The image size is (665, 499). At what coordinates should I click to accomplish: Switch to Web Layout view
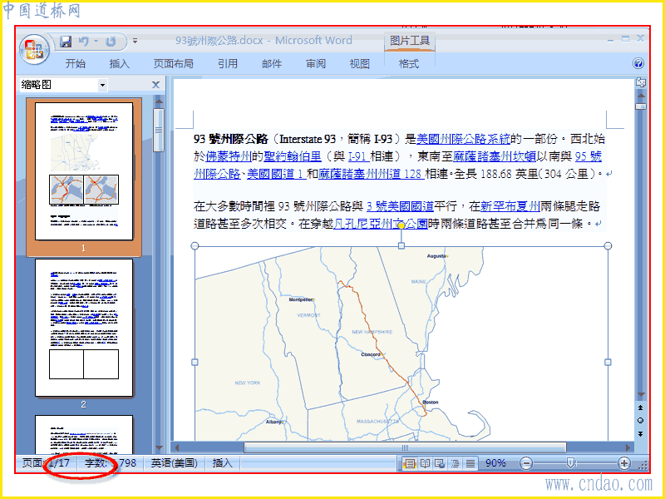441,463
